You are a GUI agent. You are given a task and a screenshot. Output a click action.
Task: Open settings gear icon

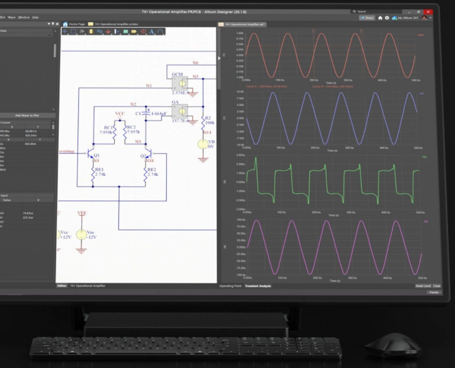pyautogui.click(x=387, y=18)
